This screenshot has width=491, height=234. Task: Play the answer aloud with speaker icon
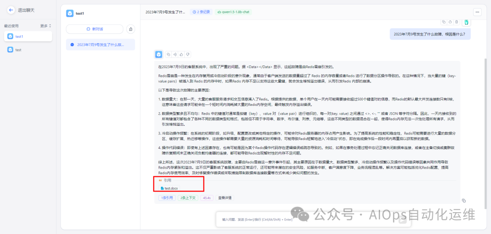tap(175, 55)
